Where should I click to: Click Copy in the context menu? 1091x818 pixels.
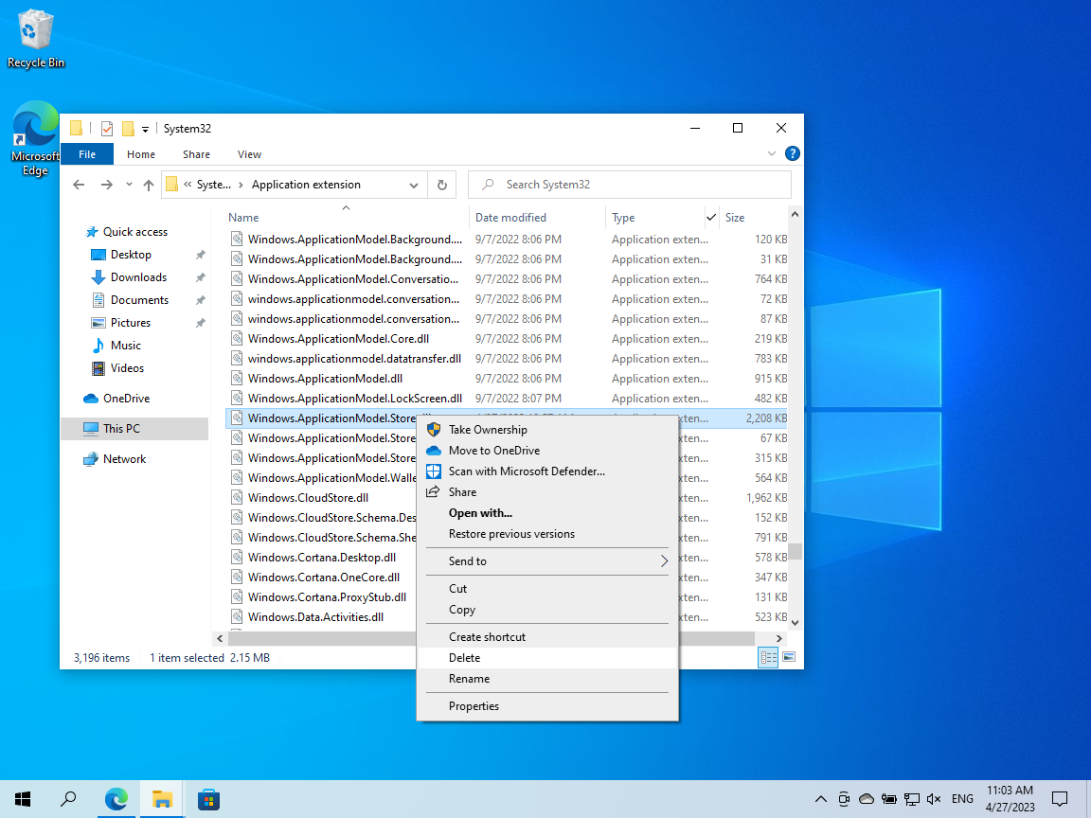point(546,610)
